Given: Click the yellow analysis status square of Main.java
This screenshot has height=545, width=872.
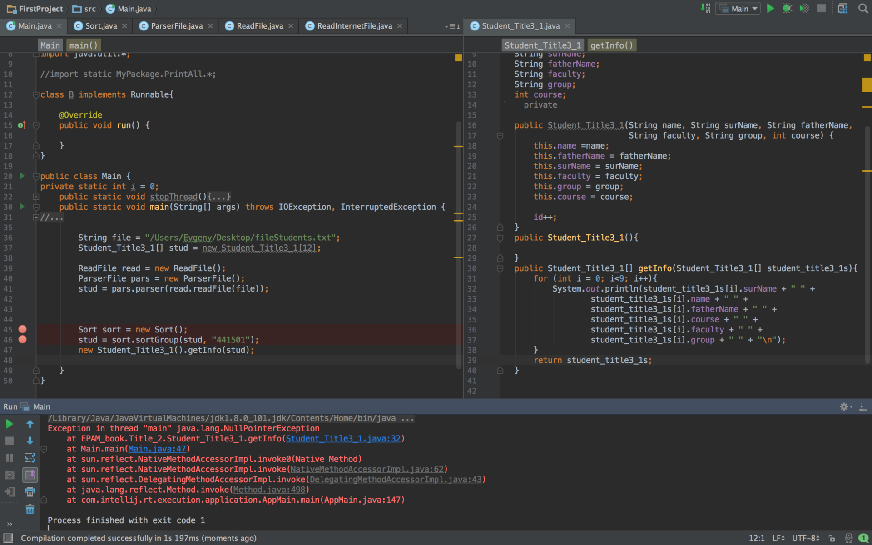Looking at the screenshot, I should [x=458, y=58].
